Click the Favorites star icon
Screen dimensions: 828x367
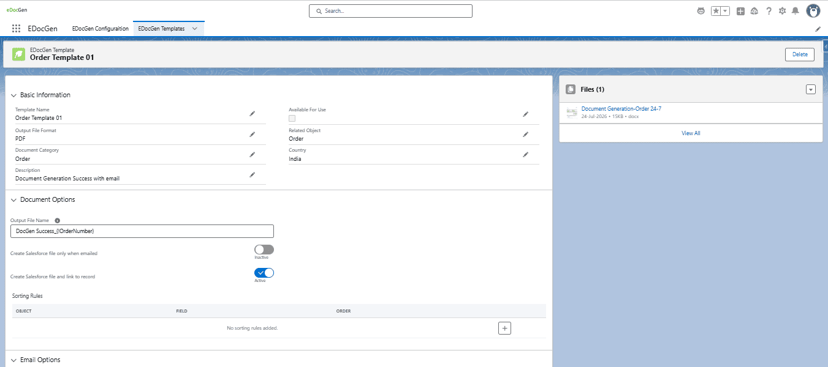[x=716, y=11]
